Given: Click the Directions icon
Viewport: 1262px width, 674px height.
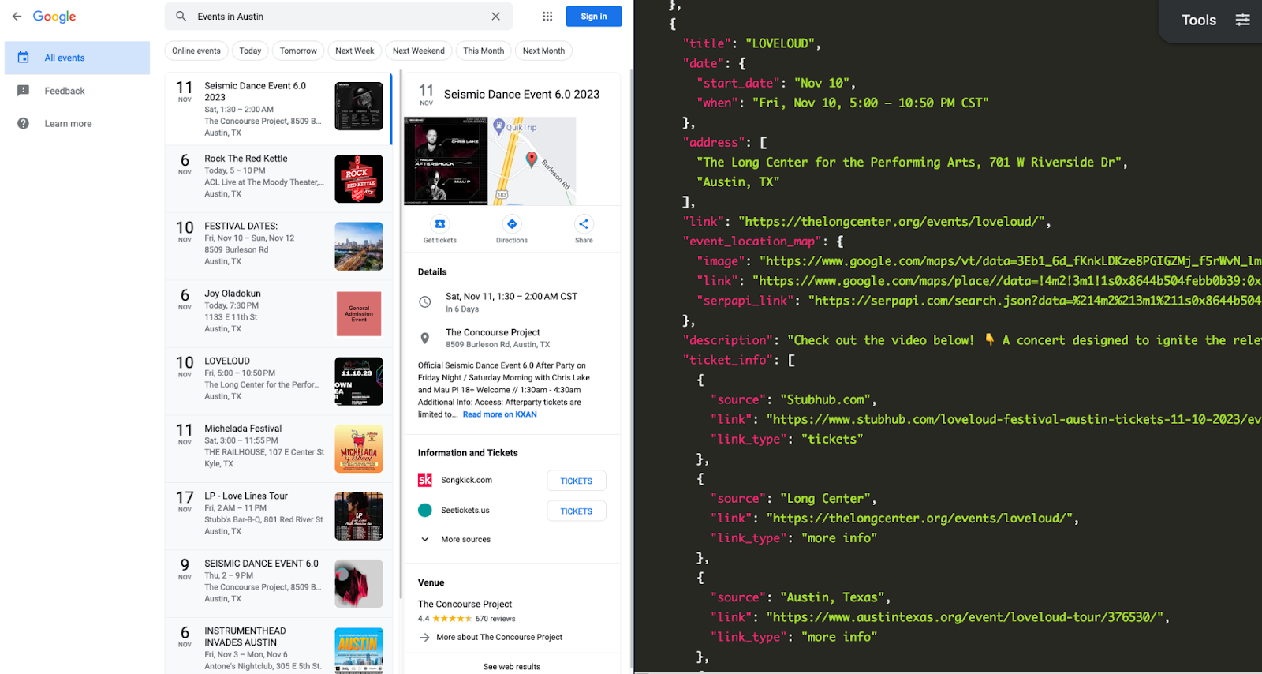Looking at the screenshot, I should [x=512, y=224].
